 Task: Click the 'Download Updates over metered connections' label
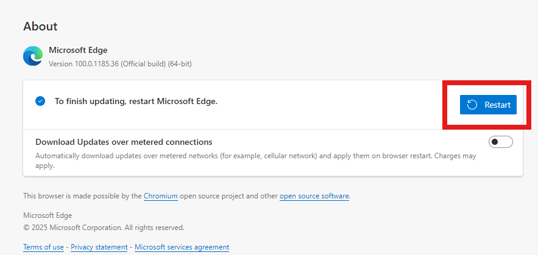[x=124, y=142]
